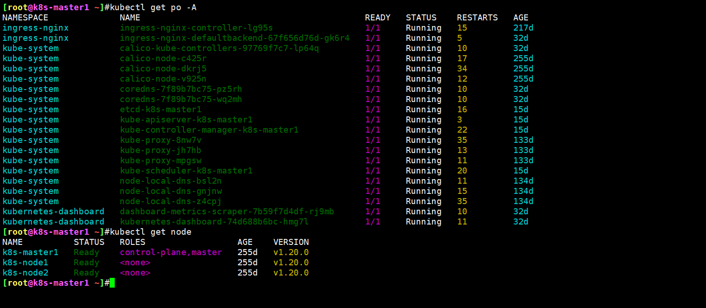Viewport: 706px width, 308px height.
Task: Select node-local-dns-bsl2n pod name
Action: (x=170, y=181)
